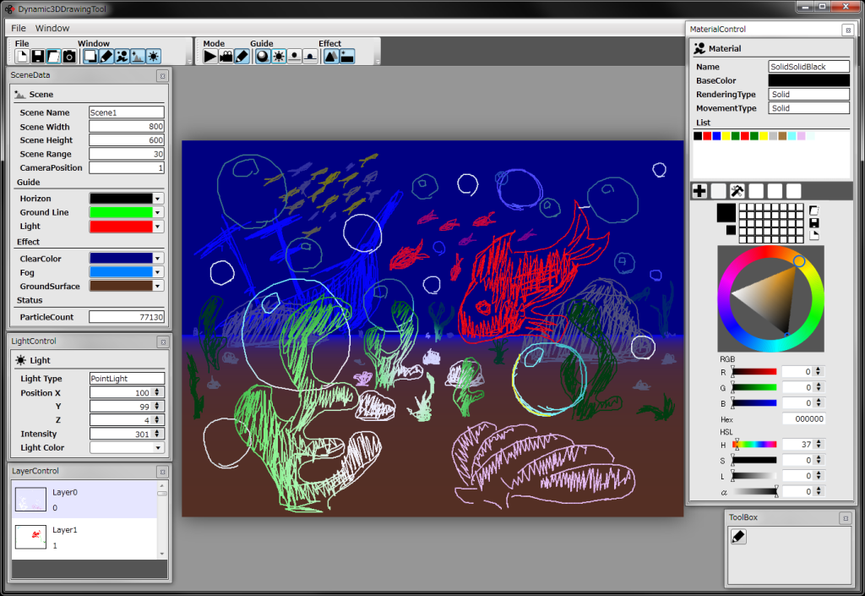
Task: Click the new palette page icon beside the grid
Action: pyautogui.click(x=814, y=236)
